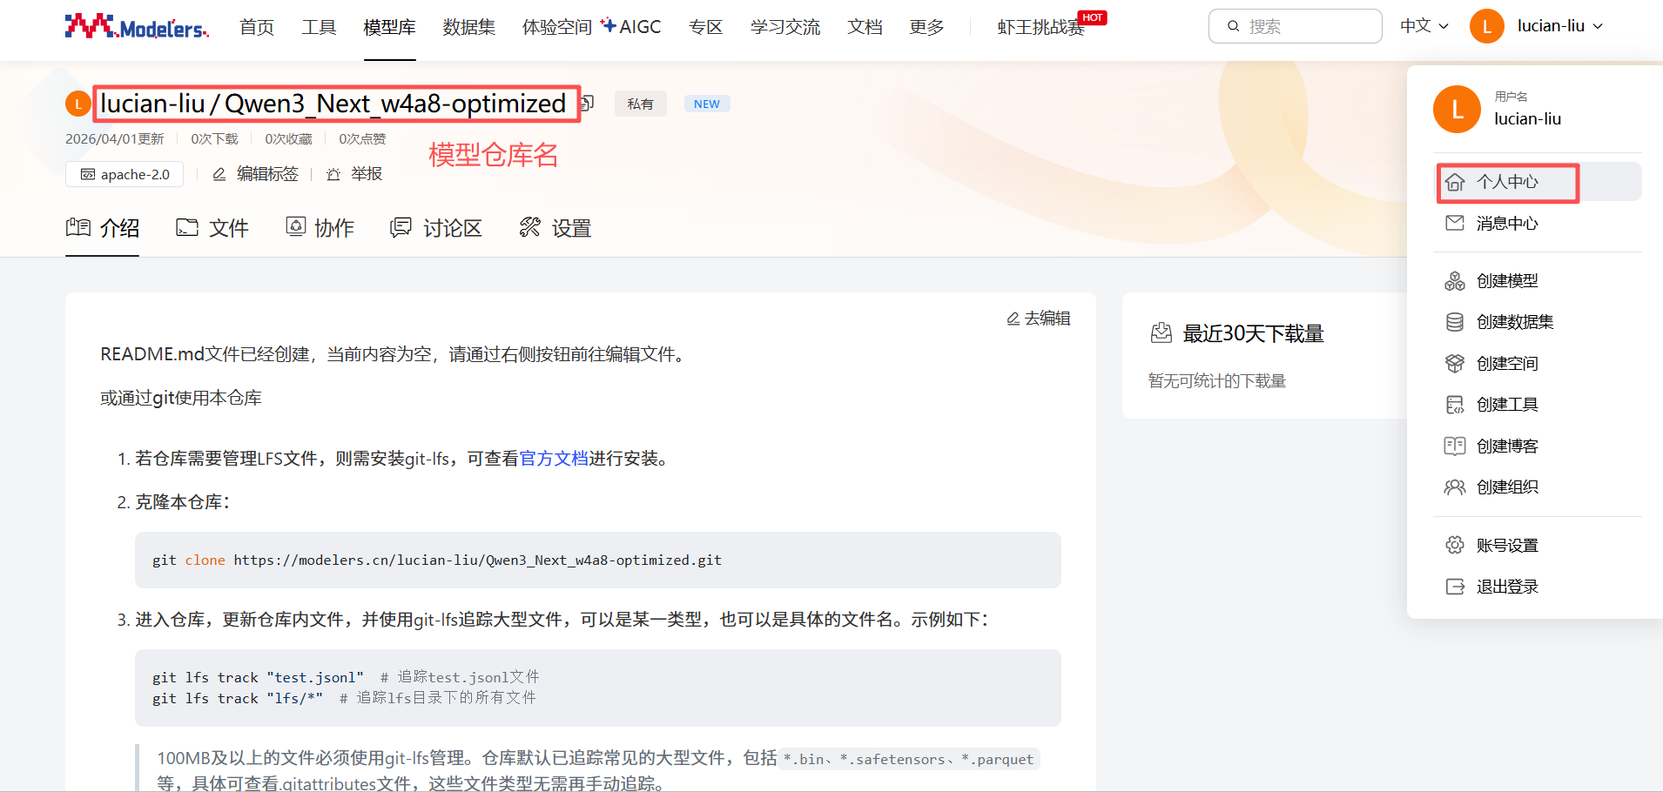
Task: Click the 创建空间 cube icon
Action: pyautogui.click(x=1454, y=364)
